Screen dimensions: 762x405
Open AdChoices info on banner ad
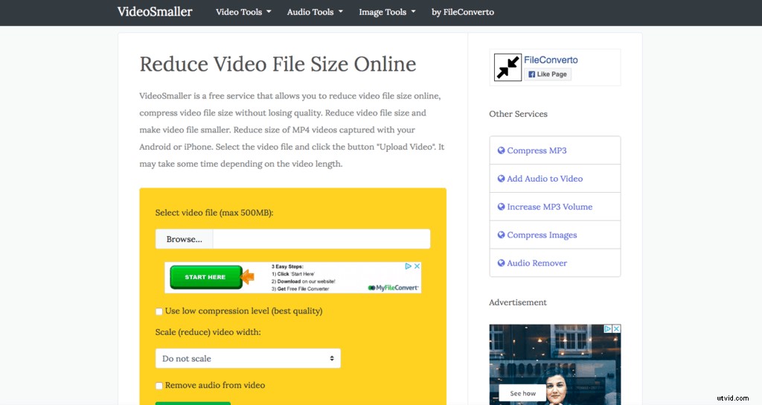[409, 266]
